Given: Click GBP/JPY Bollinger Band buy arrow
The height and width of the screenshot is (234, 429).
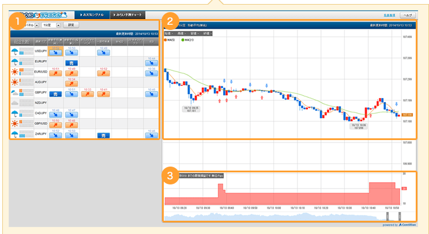Looking at the screenshot, I should coord(88,94).
